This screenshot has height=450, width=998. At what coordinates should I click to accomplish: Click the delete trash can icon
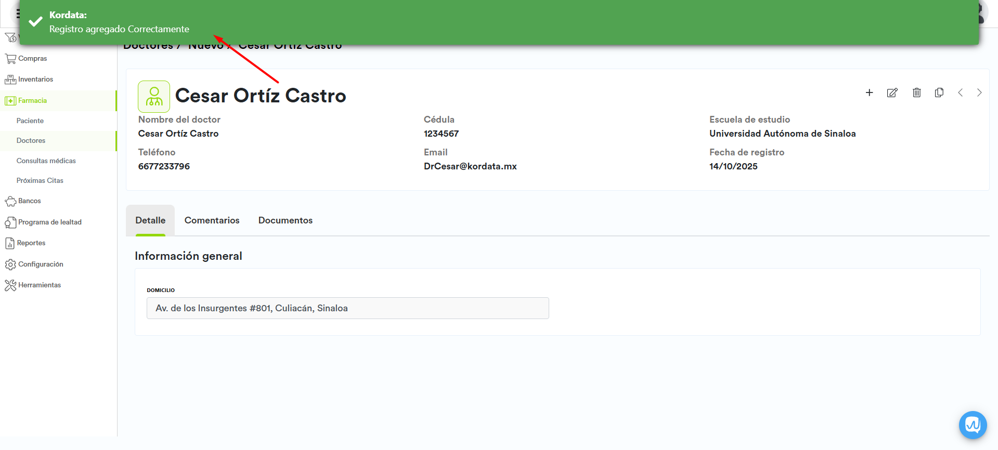point(916,92)
